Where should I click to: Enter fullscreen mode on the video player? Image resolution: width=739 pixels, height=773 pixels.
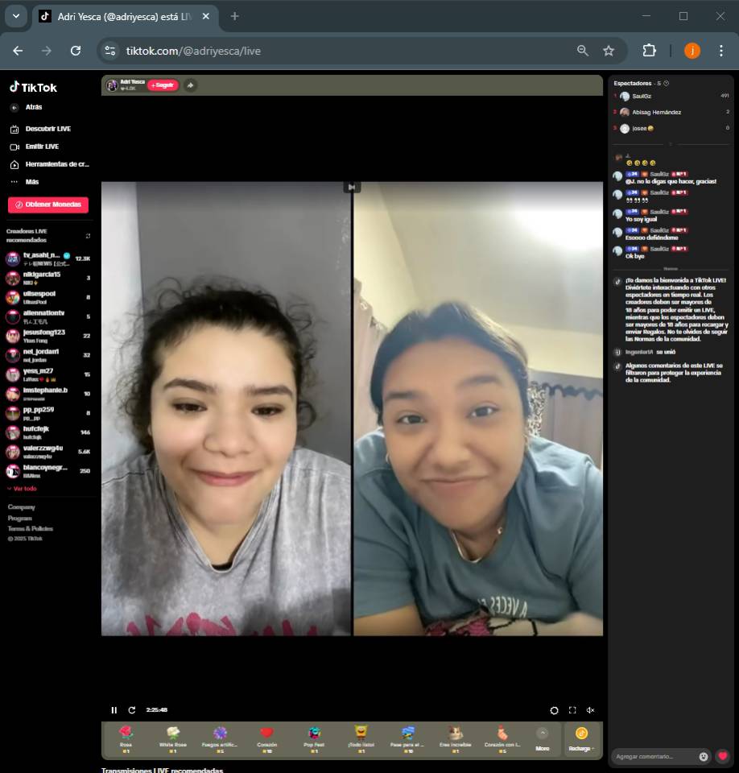[572, 710]
